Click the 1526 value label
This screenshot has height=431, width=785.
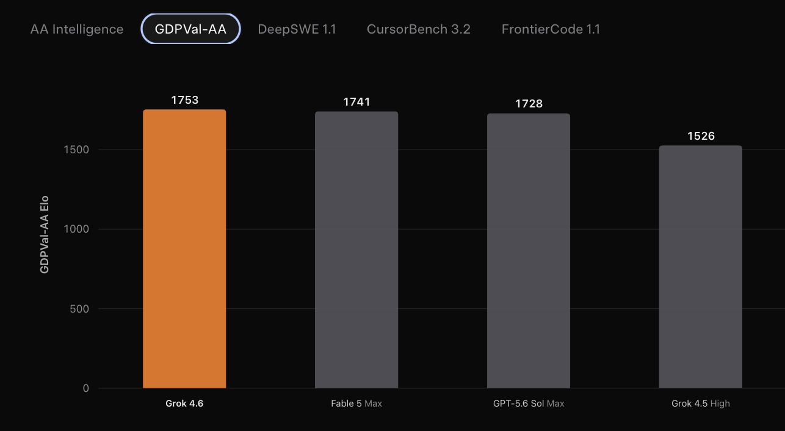701,136
